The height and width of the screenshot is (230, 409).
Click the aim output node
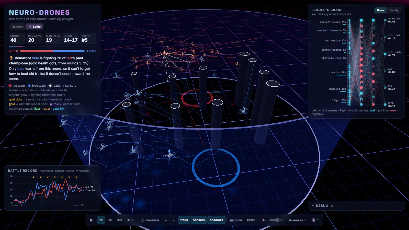click(385, 88)
